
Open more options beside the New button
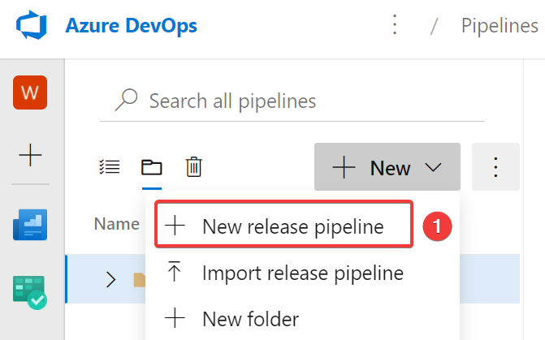[x=495, y=168]
